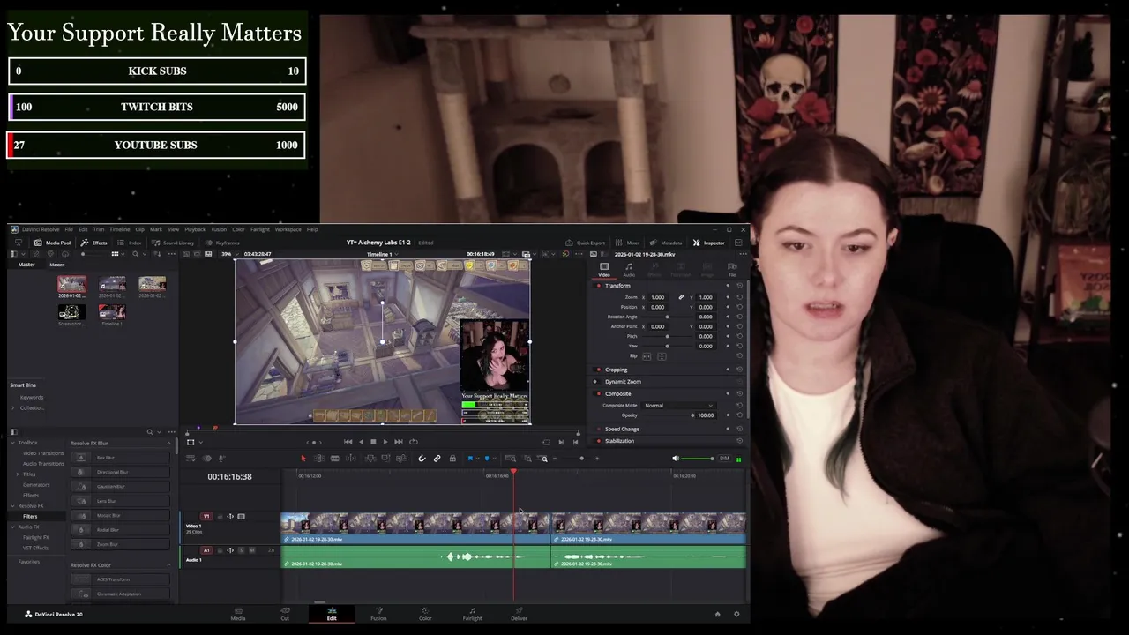1129x635 pixels.
Task: Click the Replace Clip toolbar icon
Action: click(x=401, y=459)
